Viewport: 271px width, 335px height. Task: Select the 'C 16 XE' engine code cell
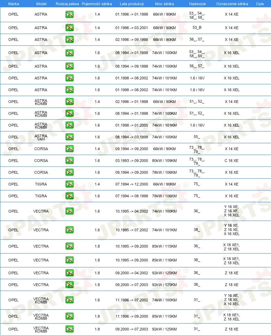231,161
